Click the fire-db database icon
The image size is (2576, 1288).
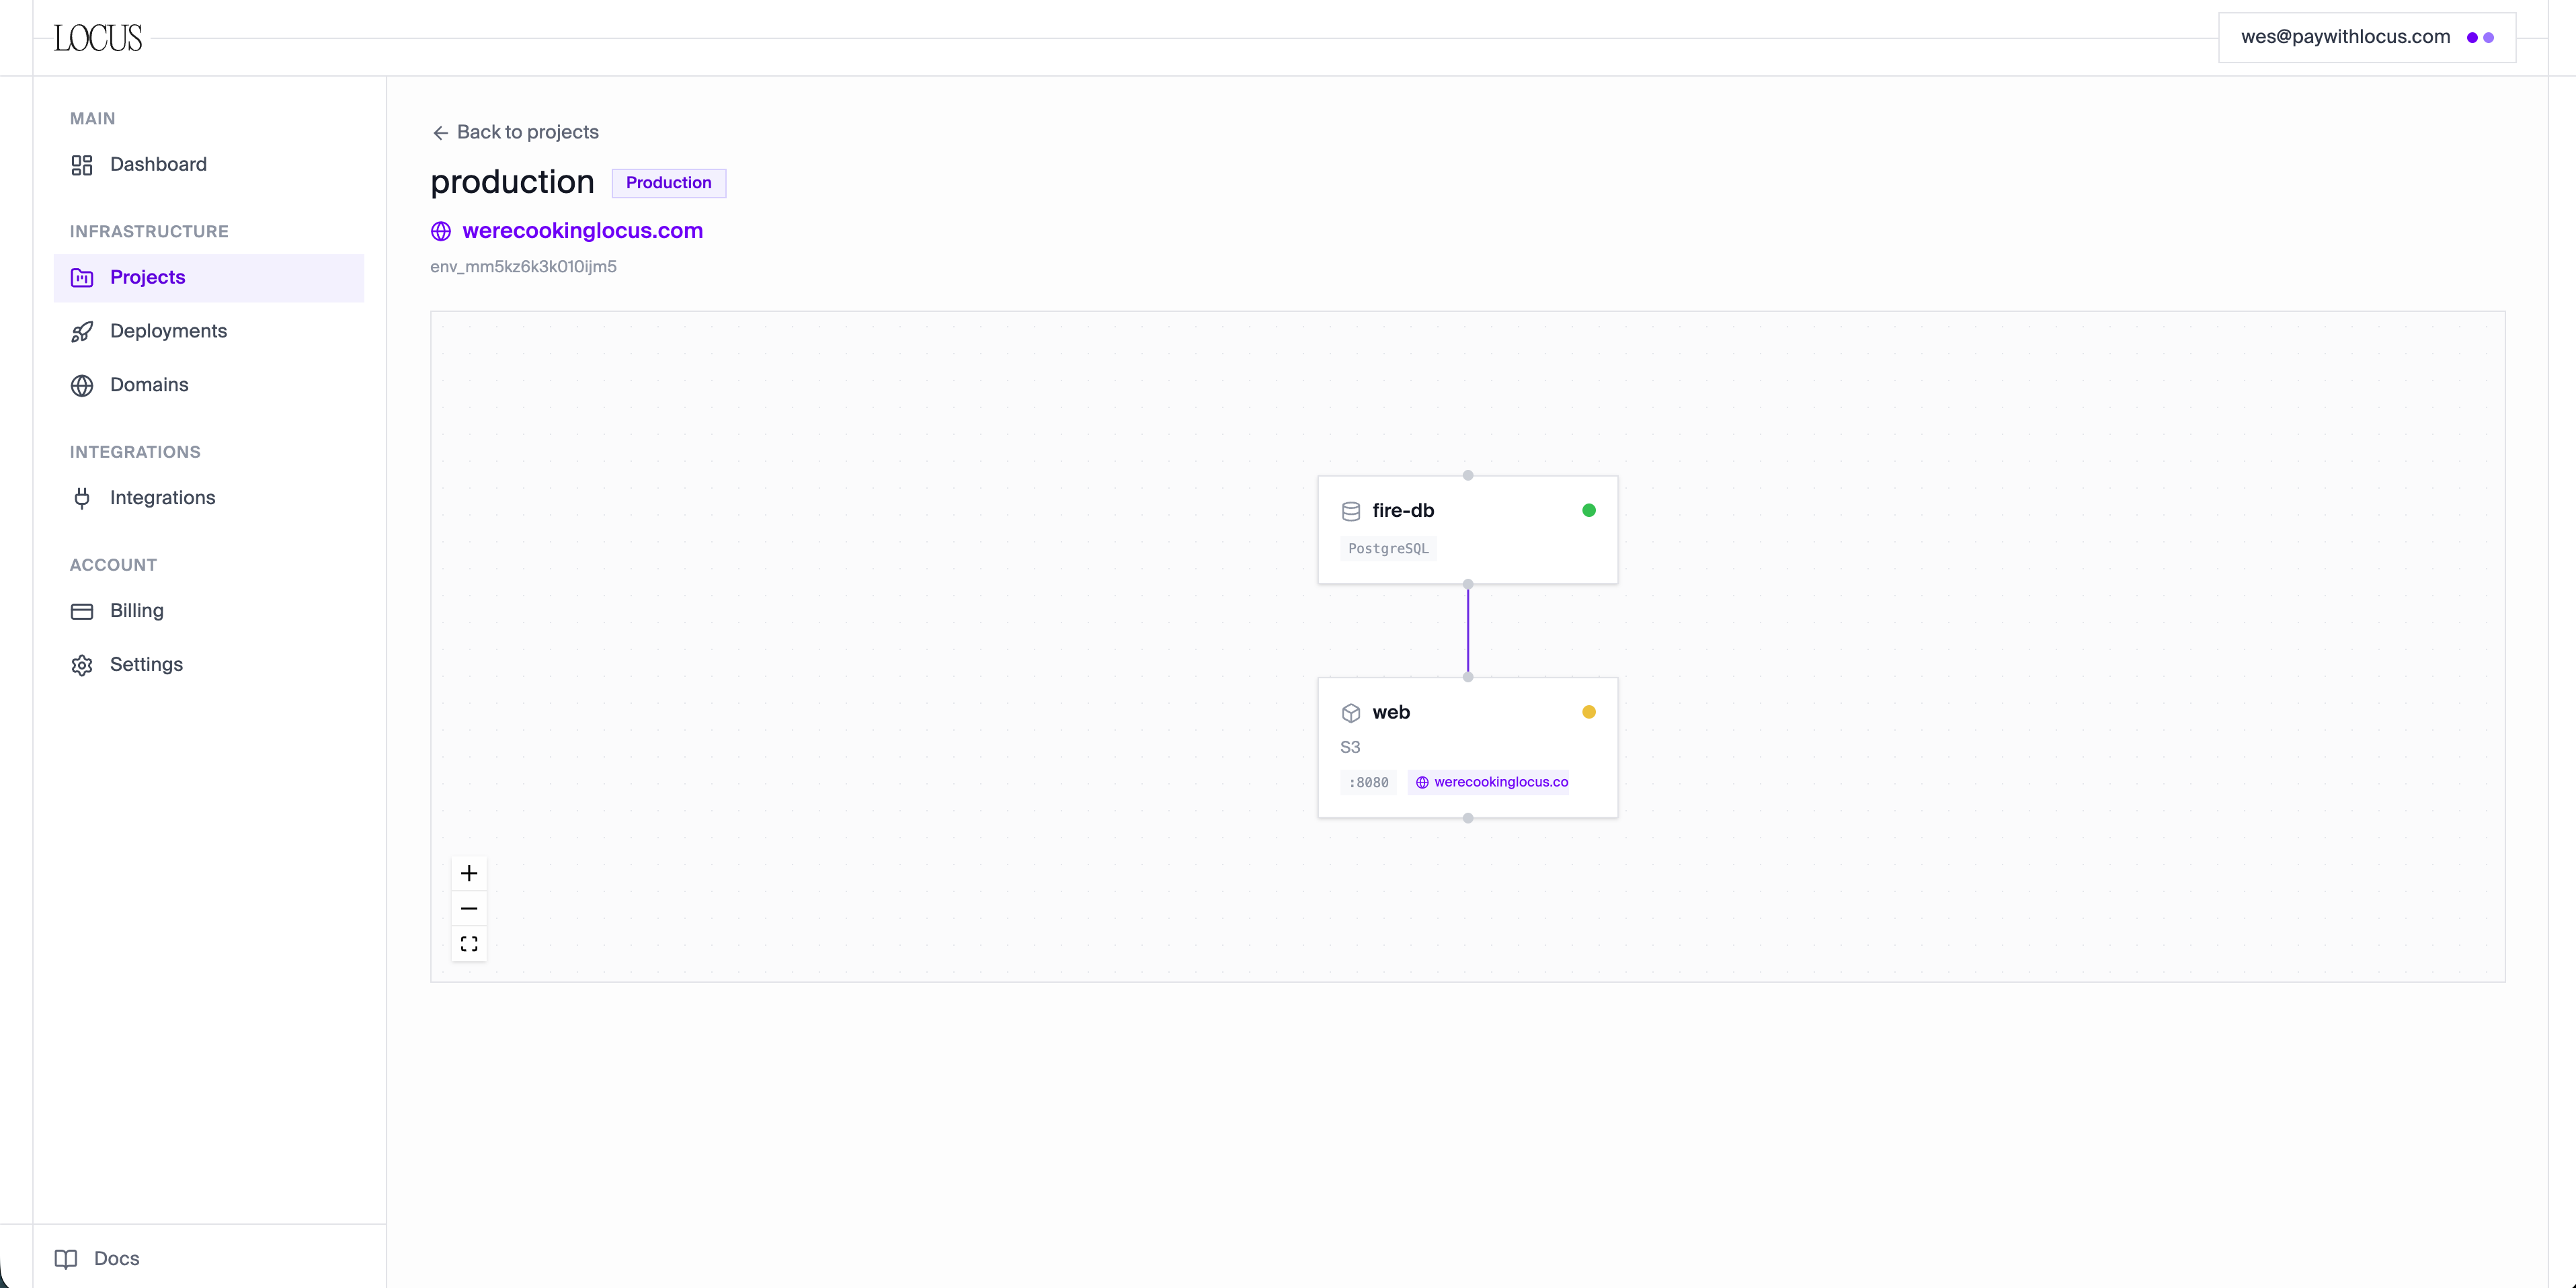(1350, 511)
